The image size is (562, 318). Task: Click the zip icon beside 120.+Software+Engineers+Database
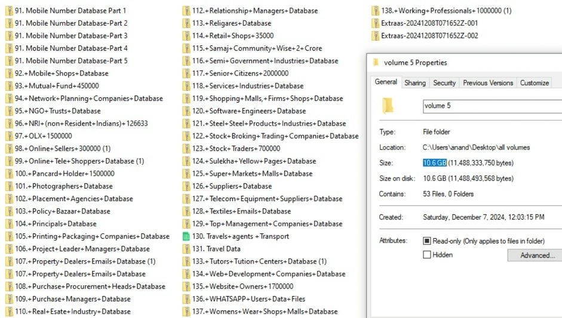(x=186, y=111)
